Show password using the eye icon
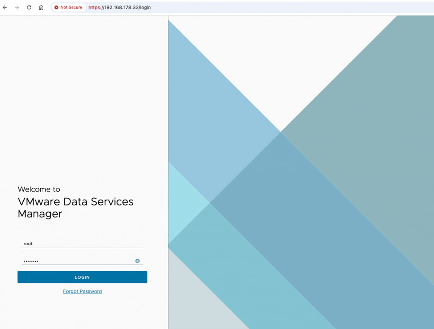This screenshot has width=434, height=329. coord(137,261)
